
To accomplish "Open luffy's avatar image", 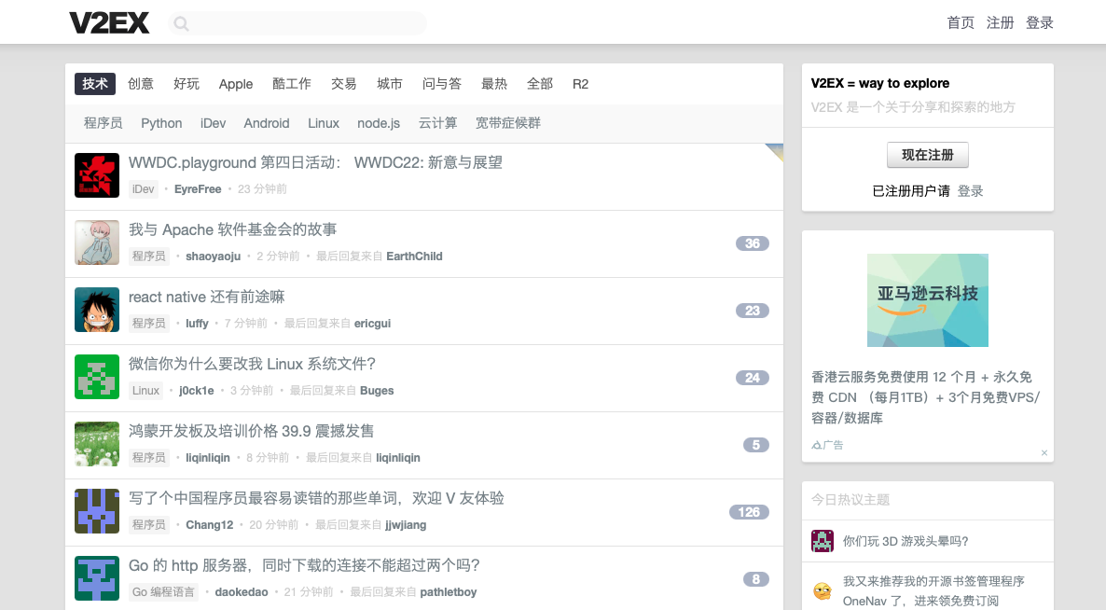I will click(x=97, y=310).
